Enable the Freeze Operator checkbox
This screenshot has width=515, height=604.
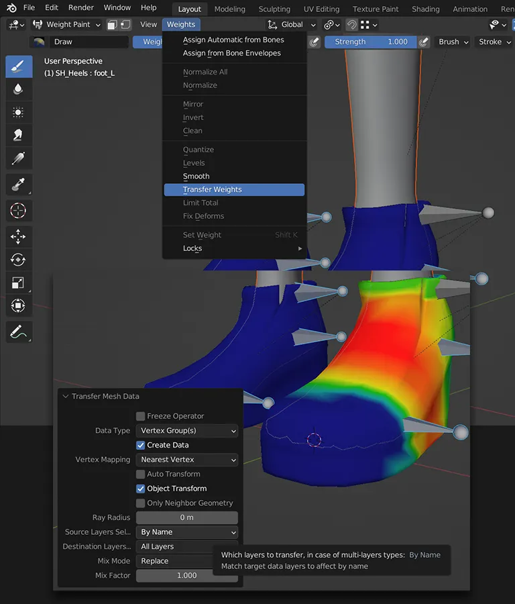[x=141, y=416]
